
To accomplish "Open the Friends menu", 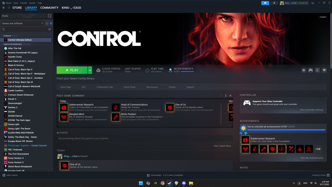I will click(x=24, y=3).
